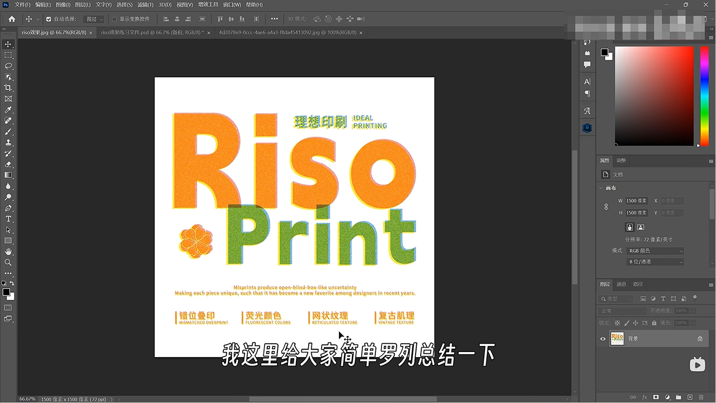This screenshot has width=716, height=403.
Task: Open the RGB 颜色 mode dropdown
Action: (655, 251)
